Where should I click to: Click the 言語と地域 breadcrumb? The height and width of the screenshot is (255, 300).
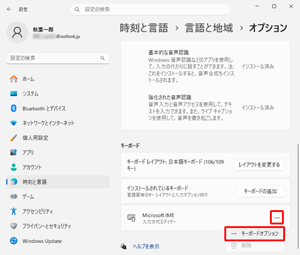[x=209, y=28]
